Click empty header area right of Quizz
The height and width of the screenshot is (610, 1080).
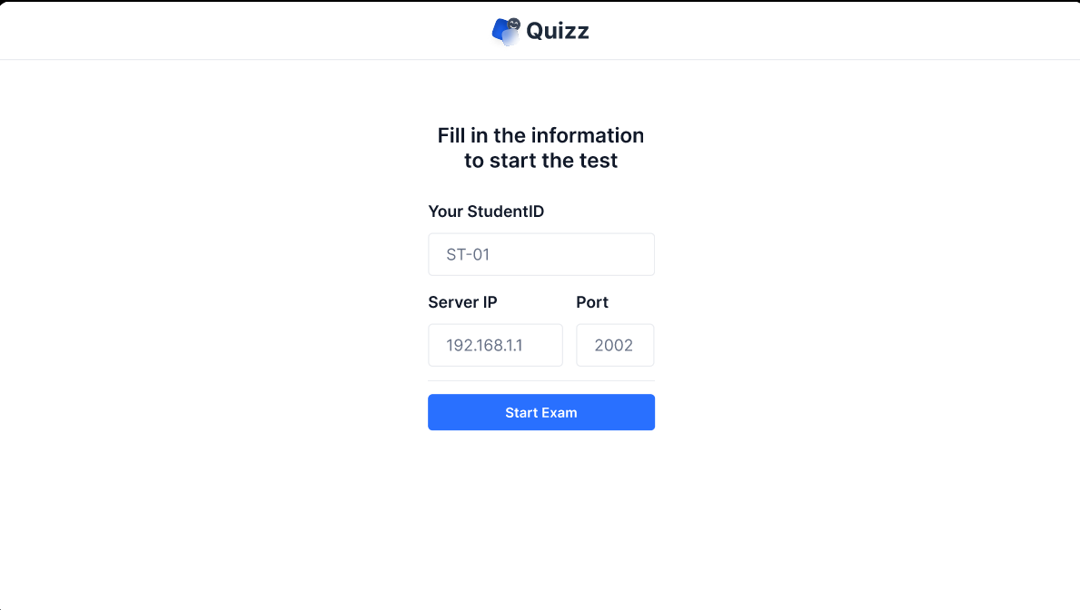point(817,31)
